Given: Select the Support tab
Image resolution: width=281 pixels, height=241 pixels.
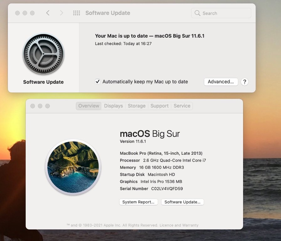Looking at the screenshot, I should pyautogui.click(x=159, y=106).
